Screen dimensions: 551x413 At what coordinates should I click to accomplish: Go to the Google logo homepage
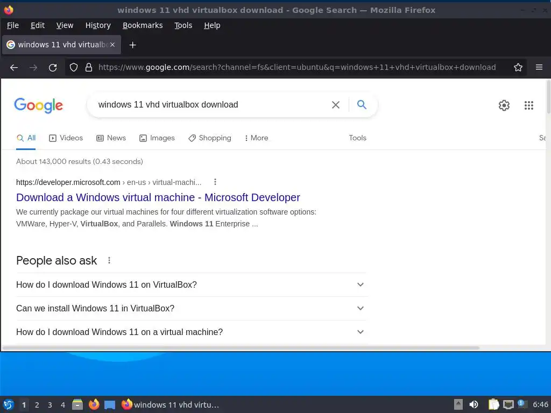tap(39, 105)
